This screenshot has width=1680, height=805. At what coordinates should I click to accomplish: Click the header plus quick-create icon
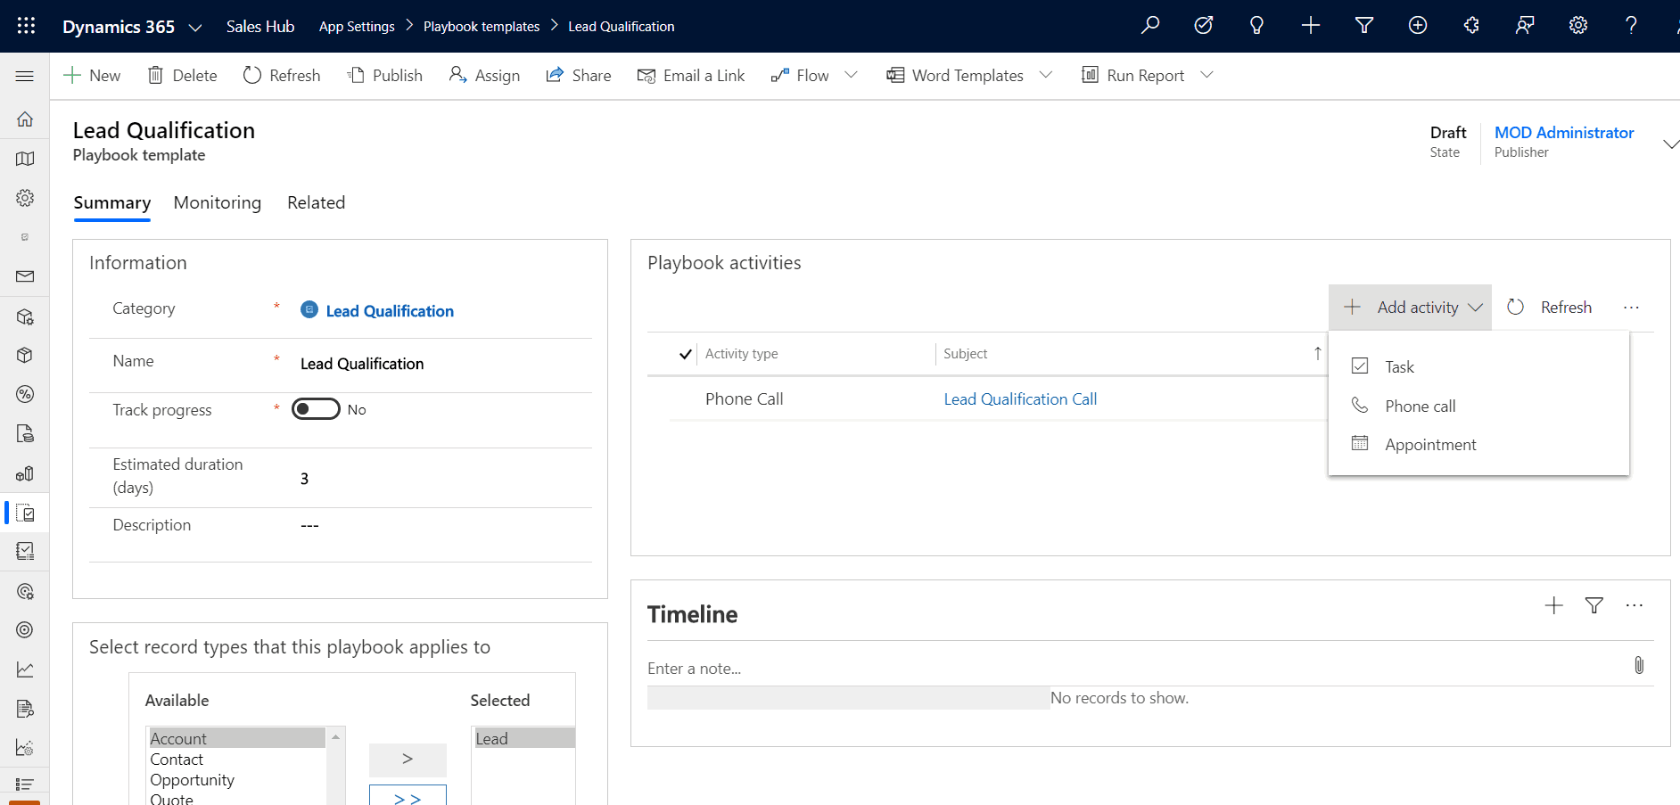click(x=1311, y=26)
